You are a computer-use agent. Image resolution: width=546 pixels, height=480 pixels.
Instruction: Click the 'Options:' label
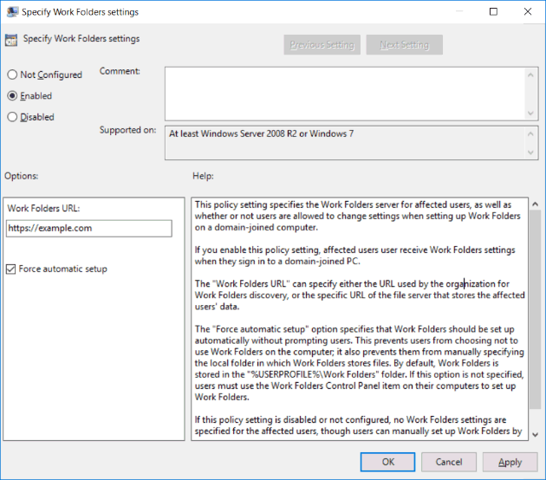click(x=22, y=176)
